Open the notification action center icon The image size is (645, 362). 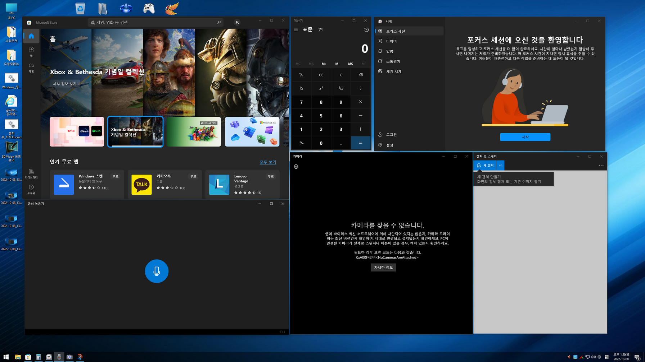[637, 357]
